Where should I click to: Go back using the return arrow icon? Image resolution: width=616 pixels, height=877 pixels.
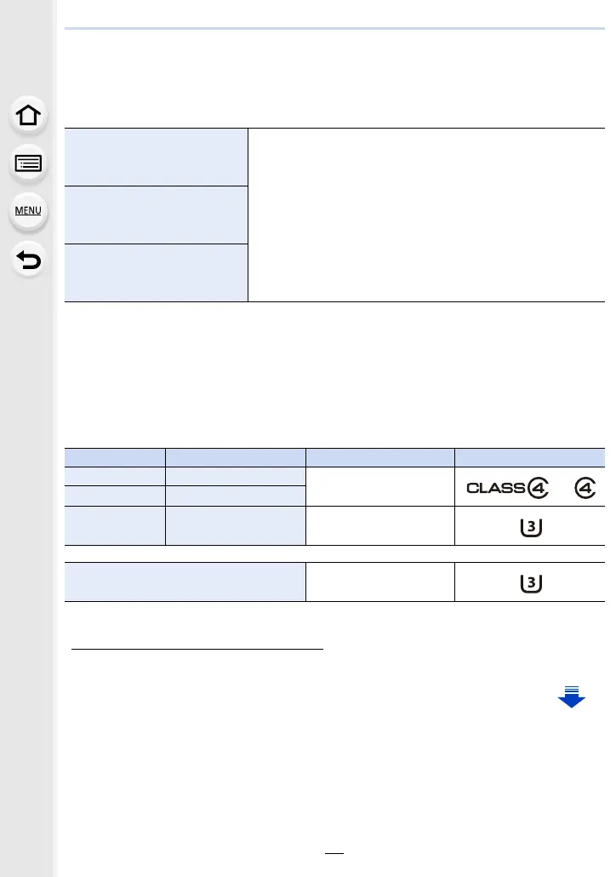[29, 257]
